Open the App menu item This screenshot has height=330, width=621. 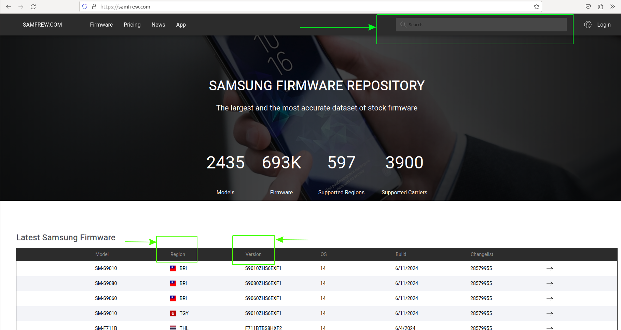click(181, 25)
